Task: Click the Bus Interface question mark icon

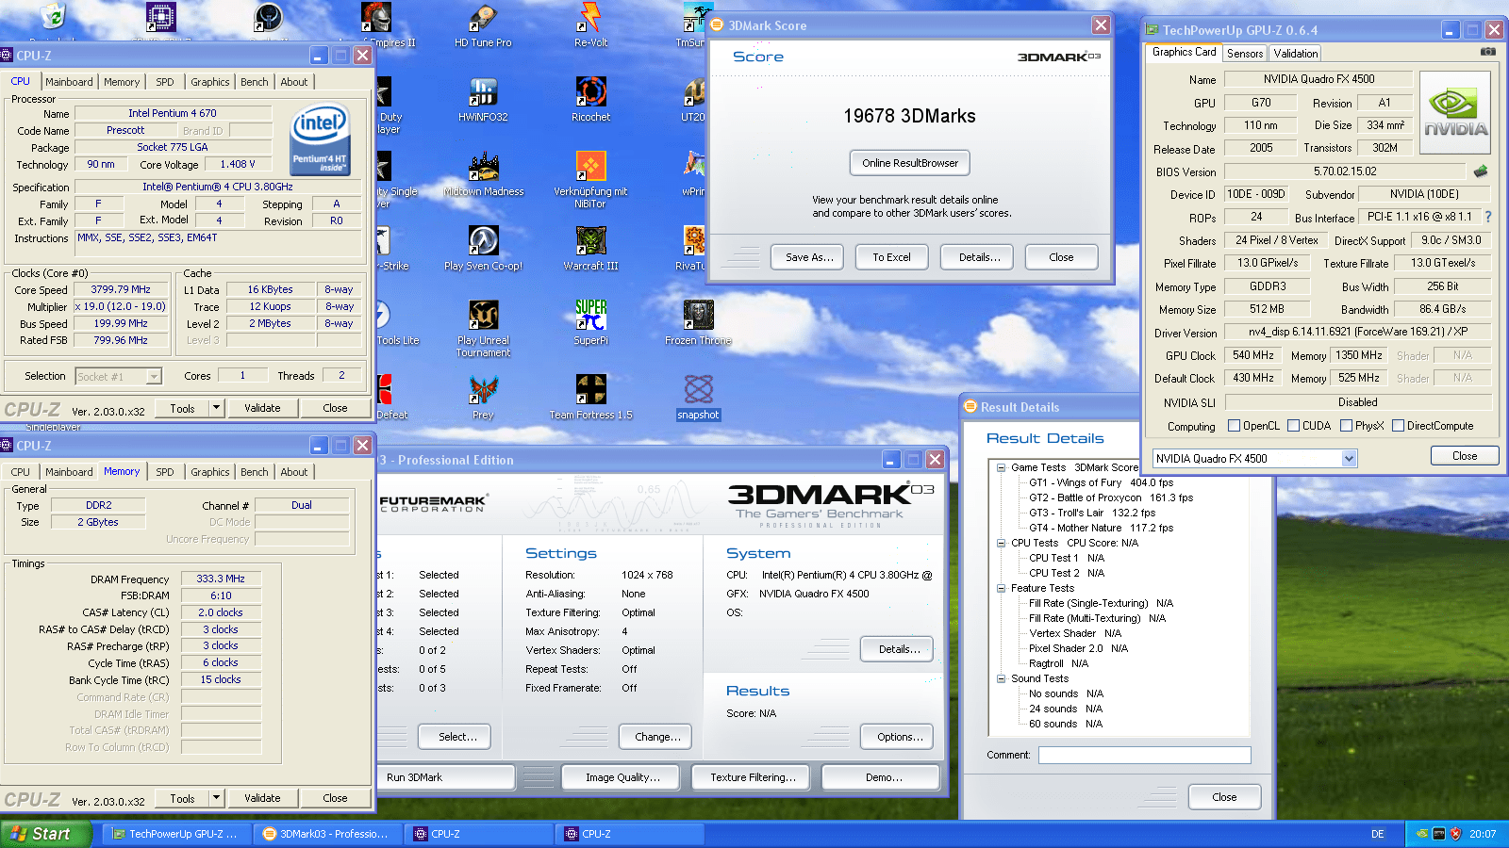Action: (1488, 217)
